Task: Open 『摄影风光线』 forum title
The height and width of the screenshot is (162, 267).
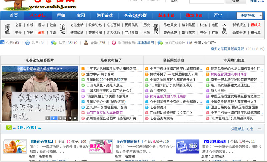Action: pos(215,141)
